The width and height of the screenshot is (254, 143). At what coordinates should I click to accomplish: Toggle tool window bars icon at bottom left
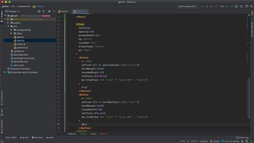click(2, 141)
